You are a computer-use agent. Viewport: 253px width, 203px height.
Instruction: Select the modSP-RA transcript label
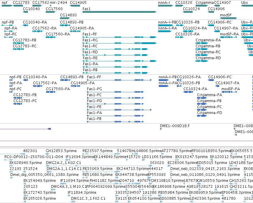229,34
